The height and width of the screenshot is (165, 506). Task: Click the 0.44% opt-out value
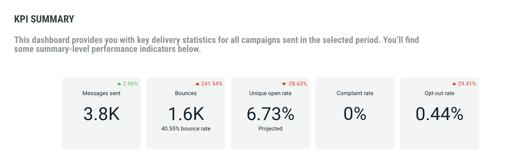440,114
